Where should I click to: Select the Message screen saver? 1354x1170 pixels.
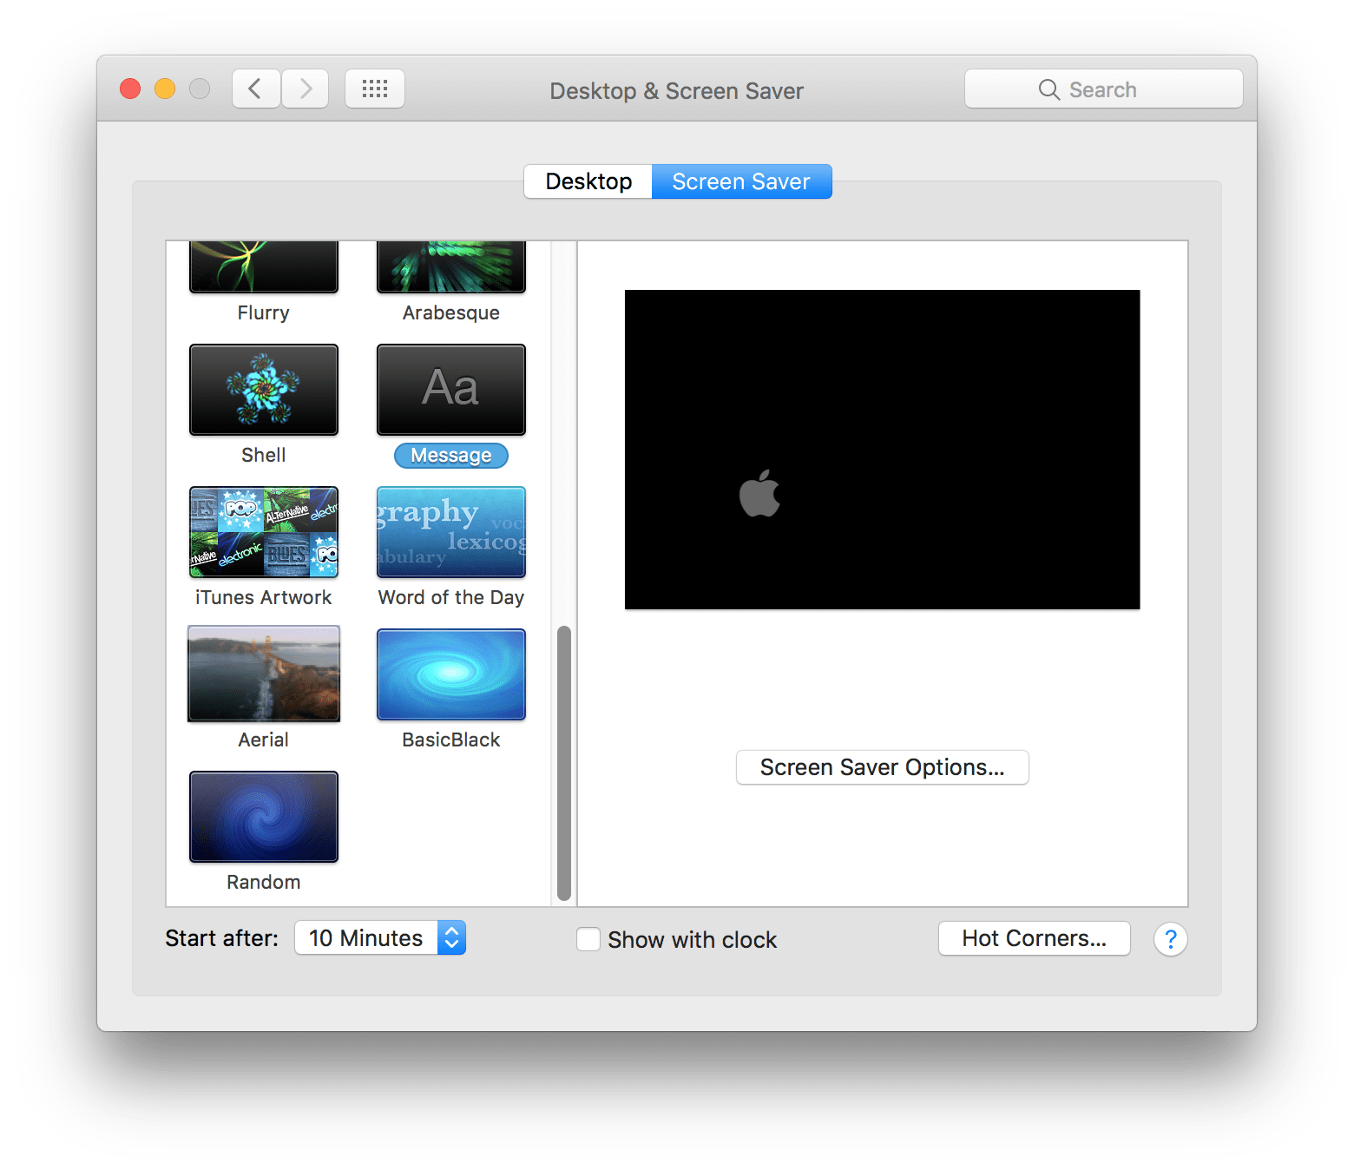tap(450, 390)
